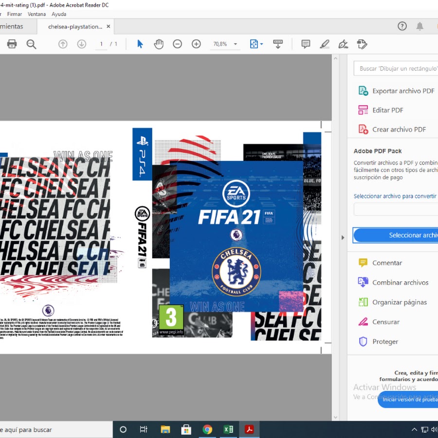Click Adobe Acrobat taskbar icon
Viewport: 438px width, 438px height.
pos(249,430)
